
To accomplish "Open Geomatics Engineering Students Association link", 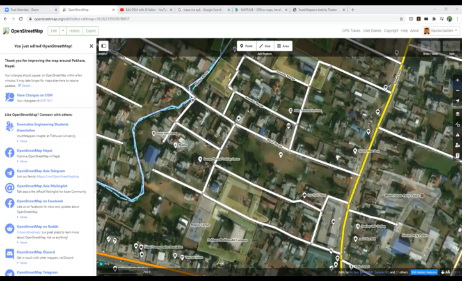I will coord(42,127).
